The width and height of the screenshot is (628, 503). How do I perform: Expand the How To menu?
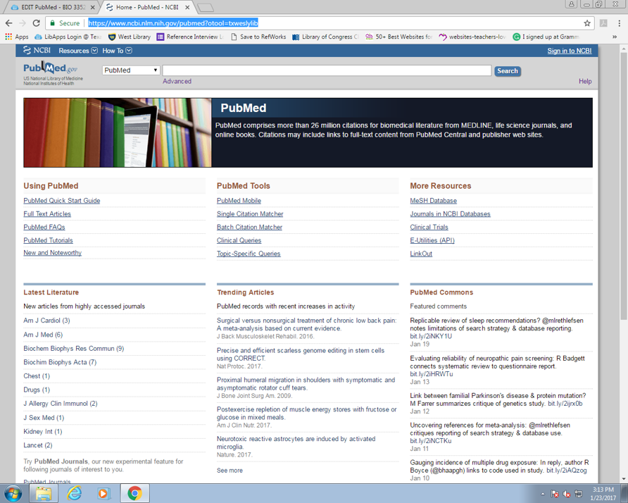(117, 51)
